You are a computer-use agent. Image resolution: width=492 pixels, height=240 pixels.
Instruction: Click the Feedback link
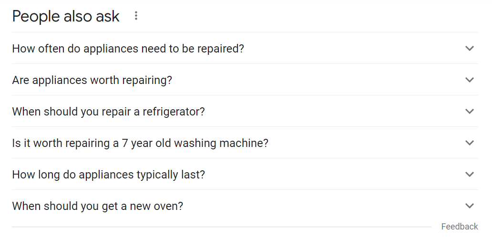[x=460, y=227]
